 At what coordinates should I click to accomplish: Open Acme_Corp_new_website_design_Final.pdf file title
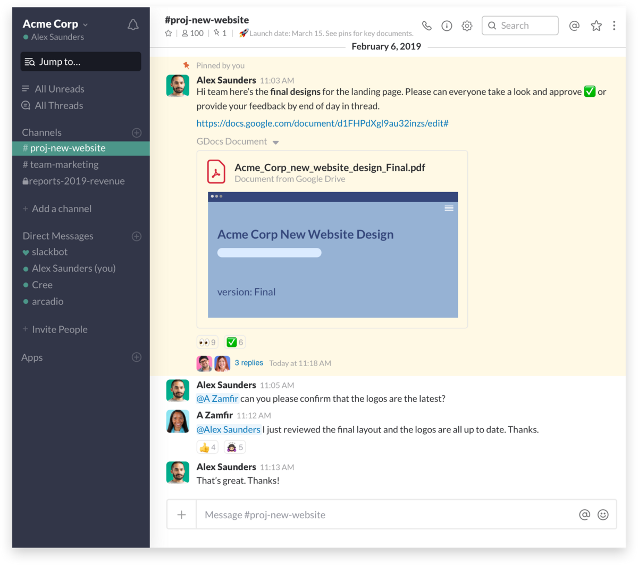click(x=330, y=168)
